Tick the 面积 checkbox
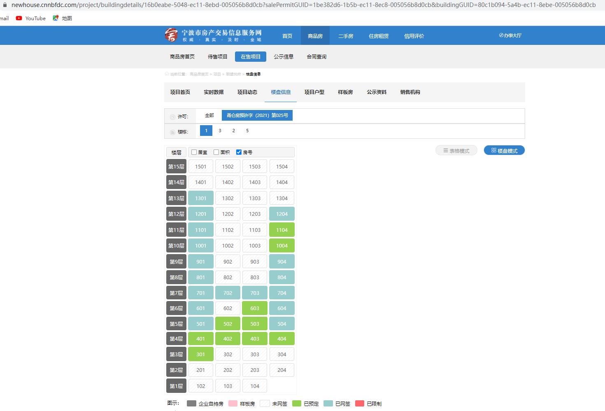605x411 pixels. coord(216,152)
